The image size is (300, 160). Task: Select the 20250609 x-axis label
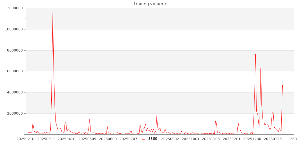click(108, 139)
